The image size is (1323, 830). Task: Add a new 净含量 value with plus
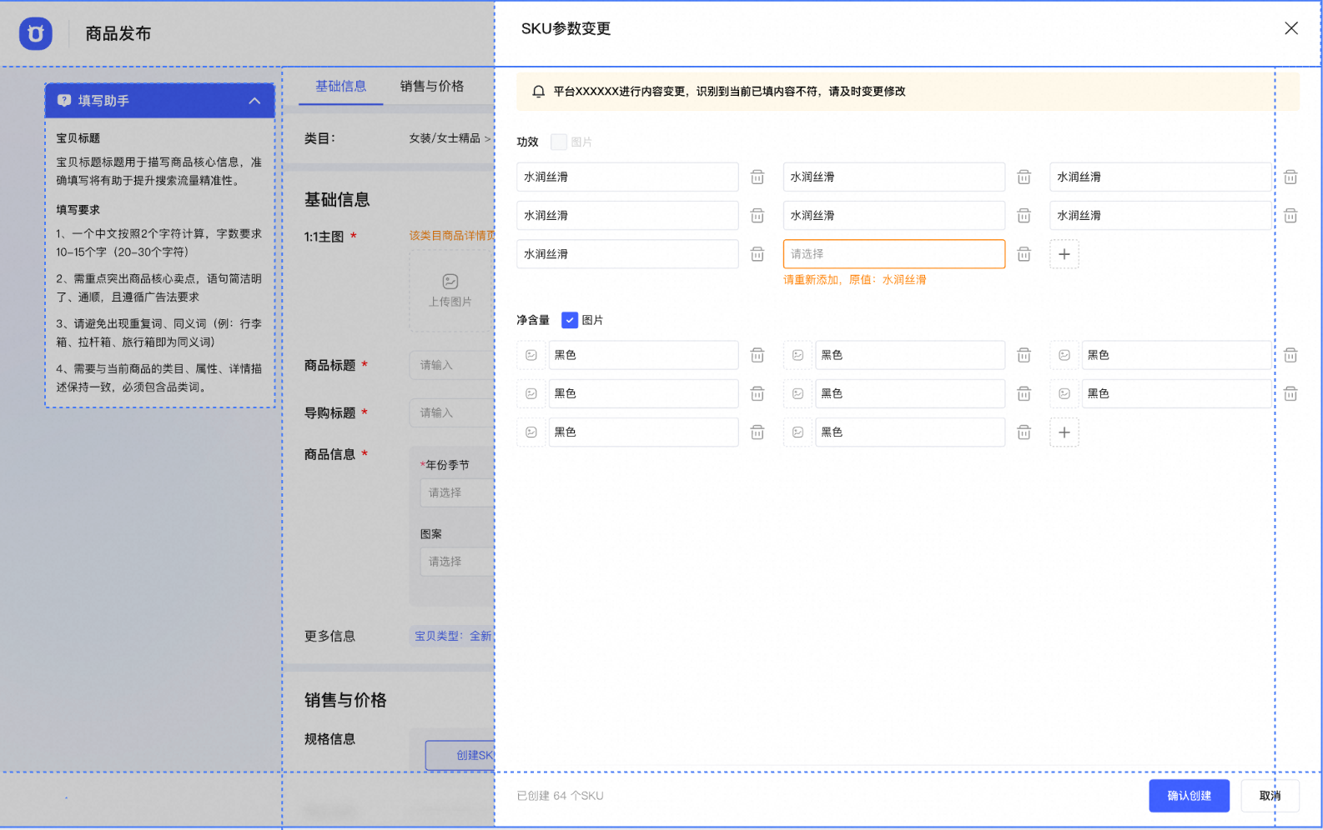click(x=1064, y=432)
